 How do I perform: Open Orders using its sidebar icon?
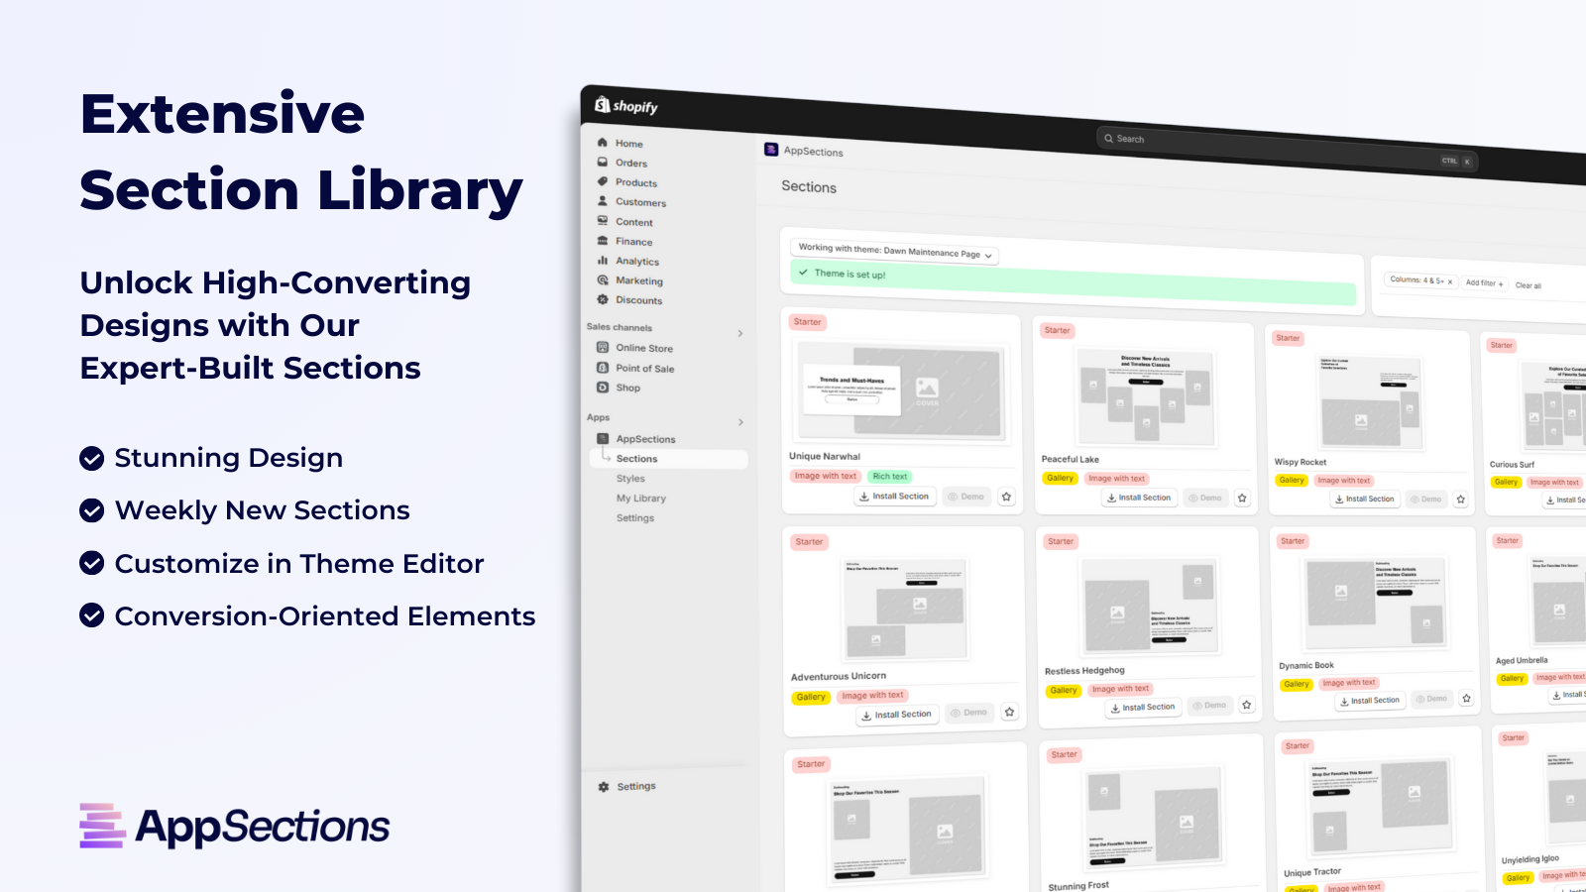(x=602, y=164)
